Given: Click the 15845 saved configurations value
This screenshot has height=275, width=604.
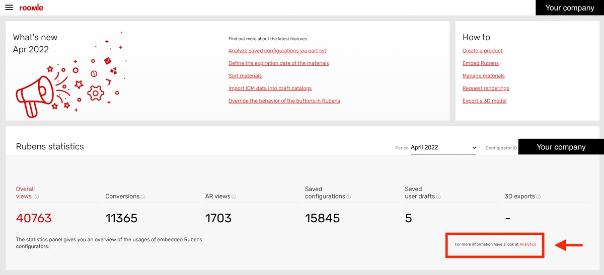Looking at the screenshot, I should point(323,218).
